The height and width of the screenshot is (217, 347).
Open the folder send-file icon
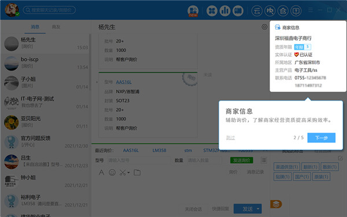(137, 172)
